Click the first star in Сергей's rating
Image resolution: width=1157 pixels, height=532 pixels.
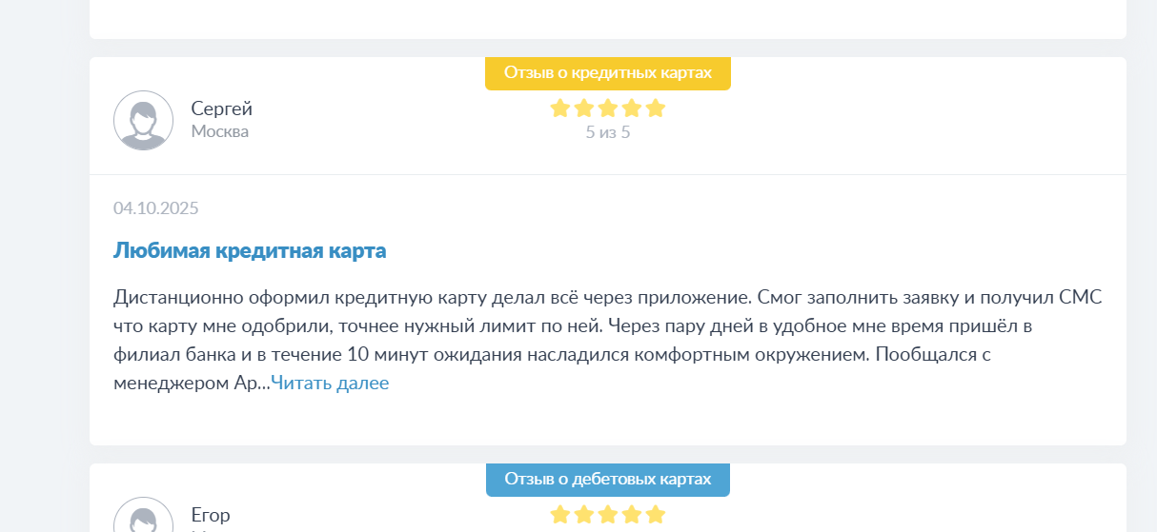tap(560, 108)
